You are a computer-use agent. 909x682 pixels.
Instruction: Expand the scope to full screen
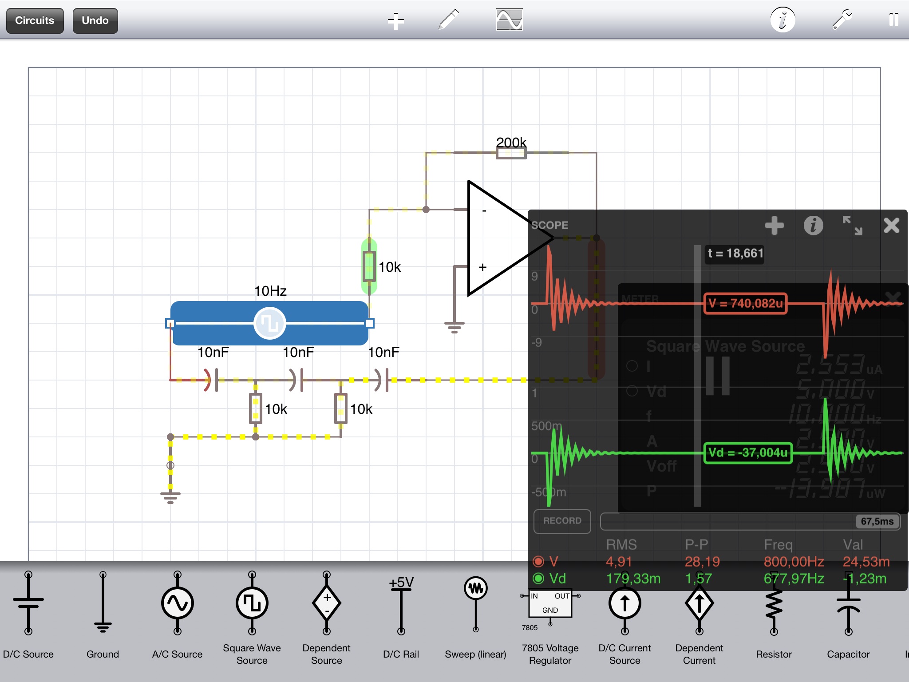pyautogui.click(x=852, y=226)
